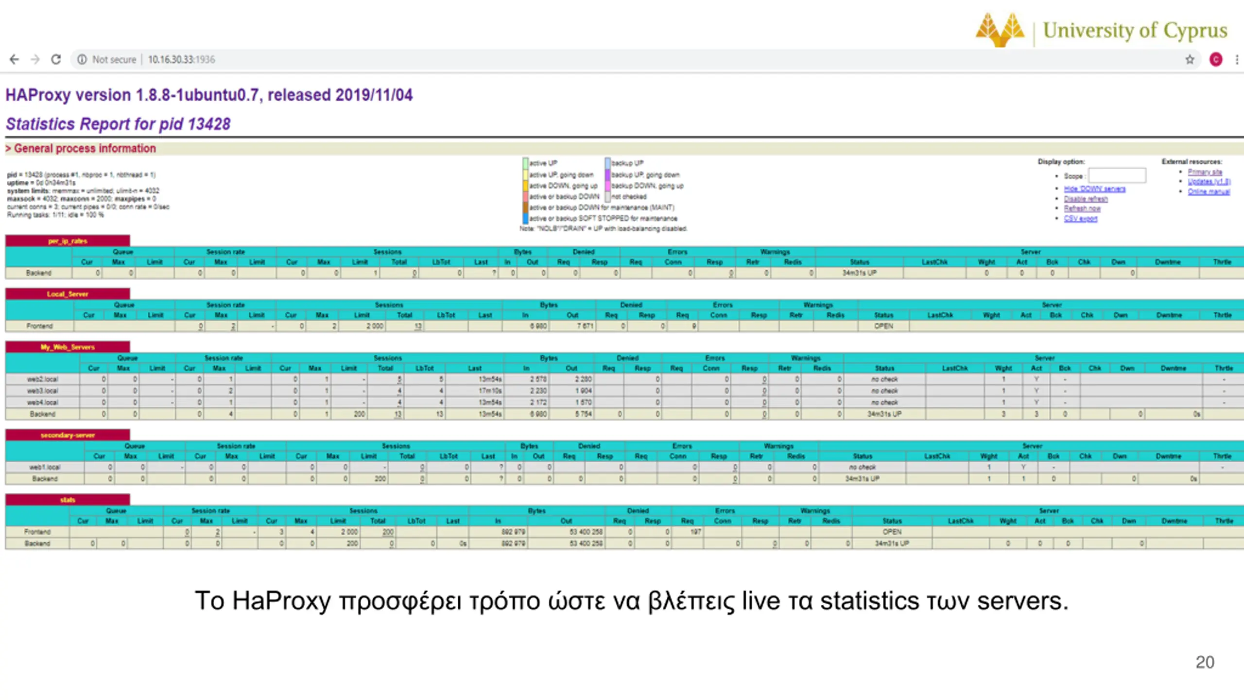Click the 34m31s UP status in My_Web_Servers
The image size is (1244, 700).
click(884, 414)
